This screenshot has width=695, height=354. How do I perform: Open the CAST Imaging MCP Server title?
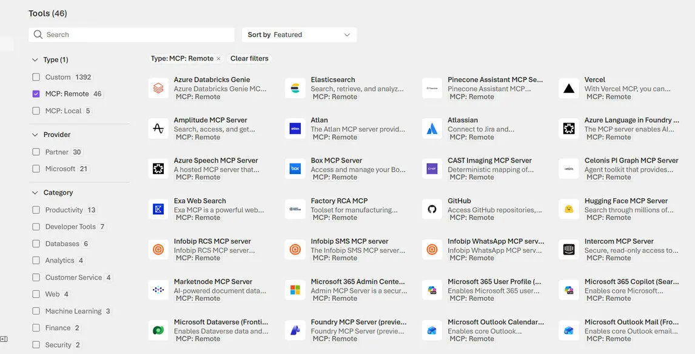(489, 161)
